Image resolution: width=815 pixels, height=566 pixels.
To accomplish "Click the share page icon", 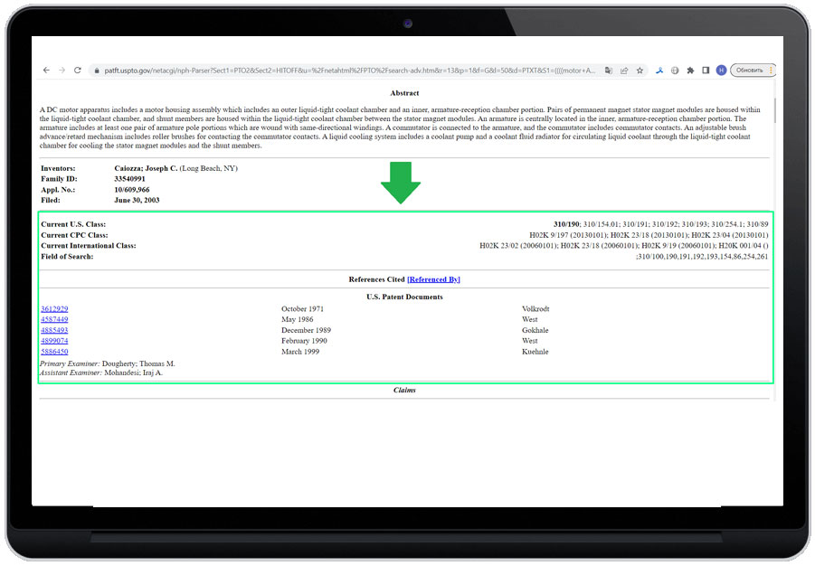I will pyautogui.click(x=624, y=70).
